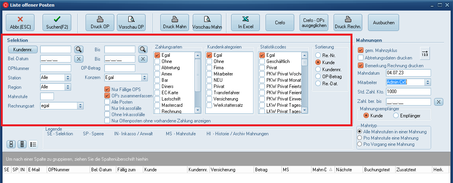Click the 123 numbering icon in Mahnungen
Screen dimensions: 453x183
click(x=424, y=53)
